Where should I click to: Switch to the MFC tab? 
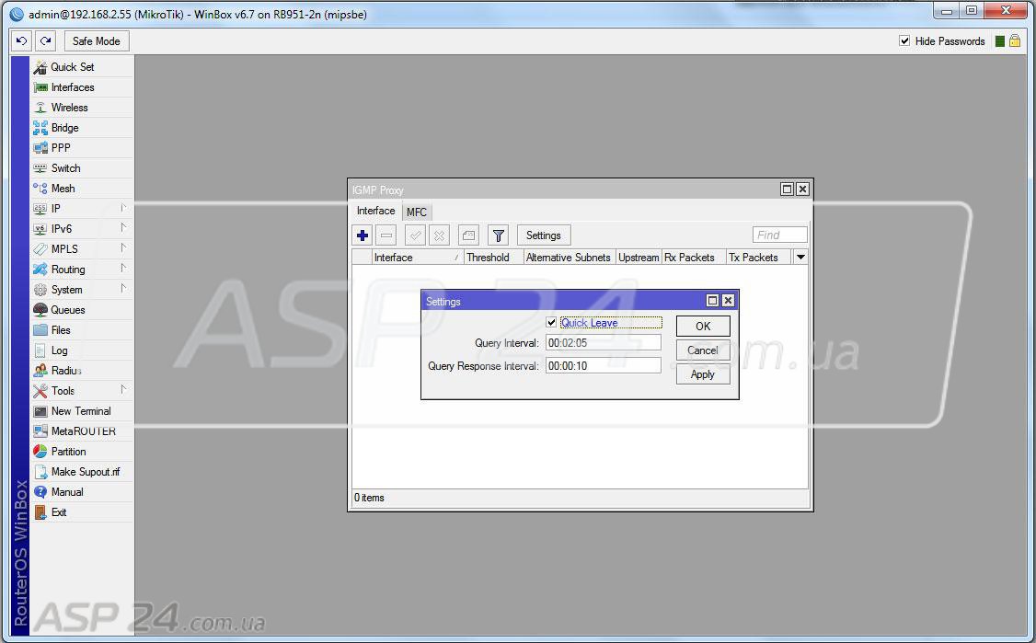(x=417, y=212)
